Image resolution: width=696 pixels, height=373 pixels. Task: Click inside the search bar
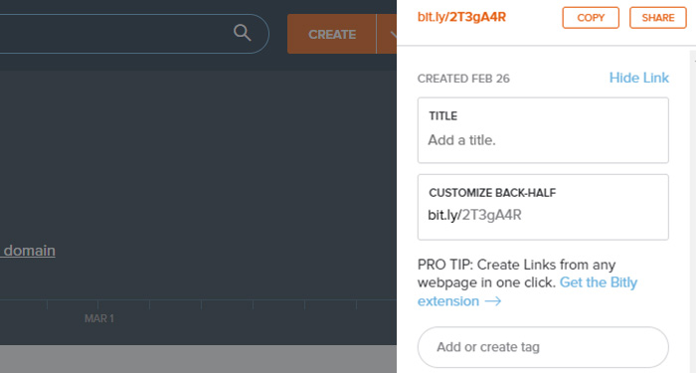tap(133, 34)
